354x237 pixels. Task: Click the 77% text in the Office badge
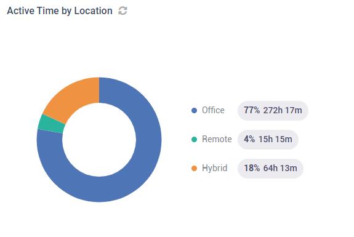252,110
